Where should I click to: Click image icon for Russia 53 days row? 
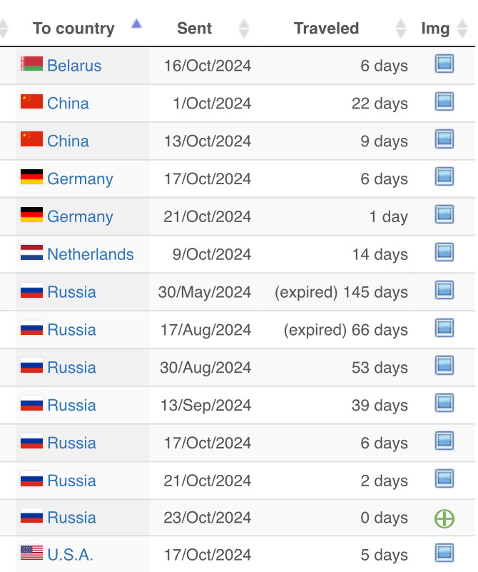point(444,366)
